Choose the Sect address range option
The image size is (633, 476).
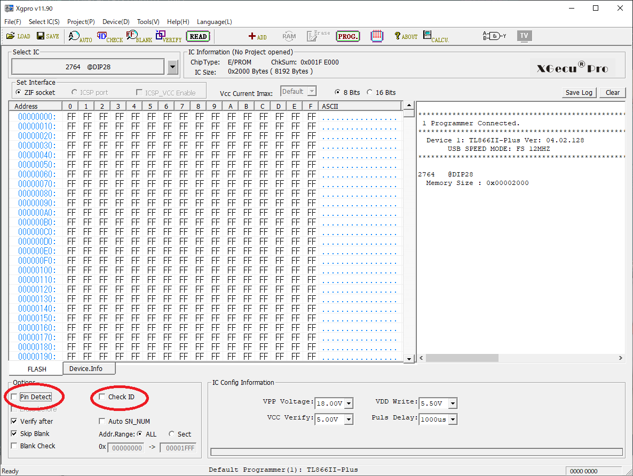171,434
